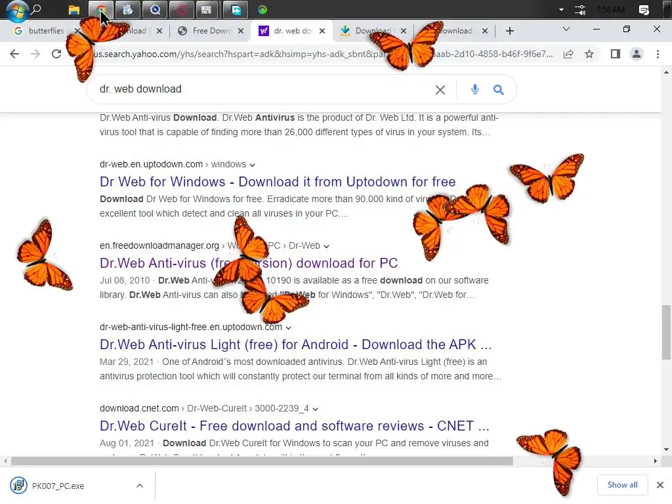672x504 pixels.
Task: Expand options for dr-web.en.uptodown.com result
Action: (253, 165)
